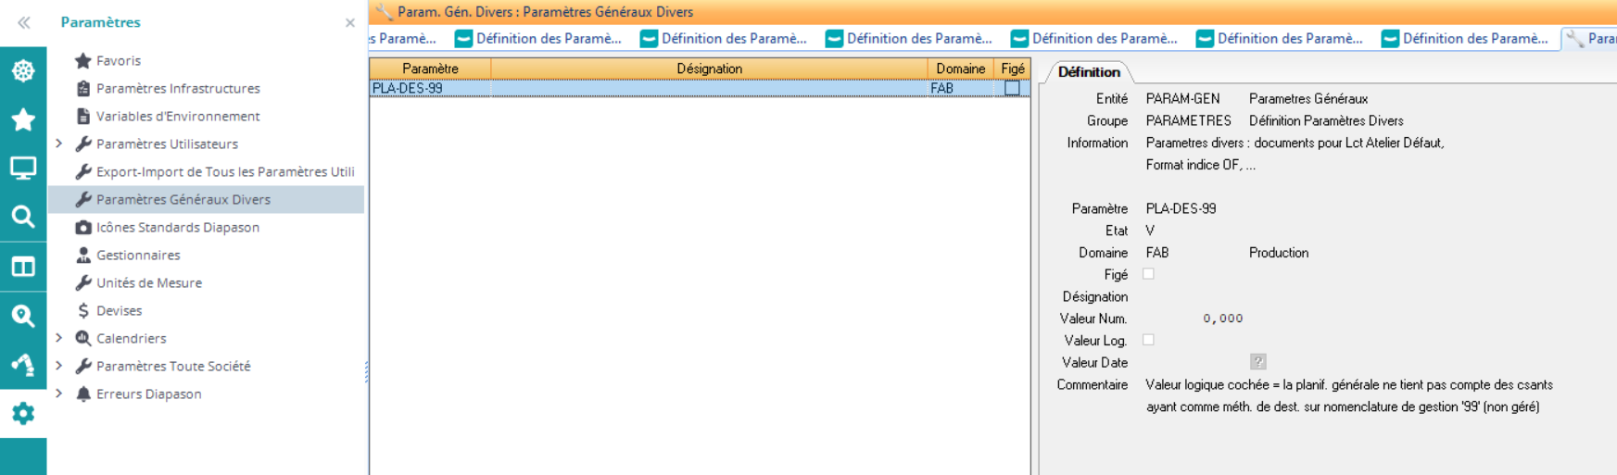Open the Valeur Date picker button
Viewport: 1617px width, 475px height.
pyautogui.click(x=1257, y=362)
